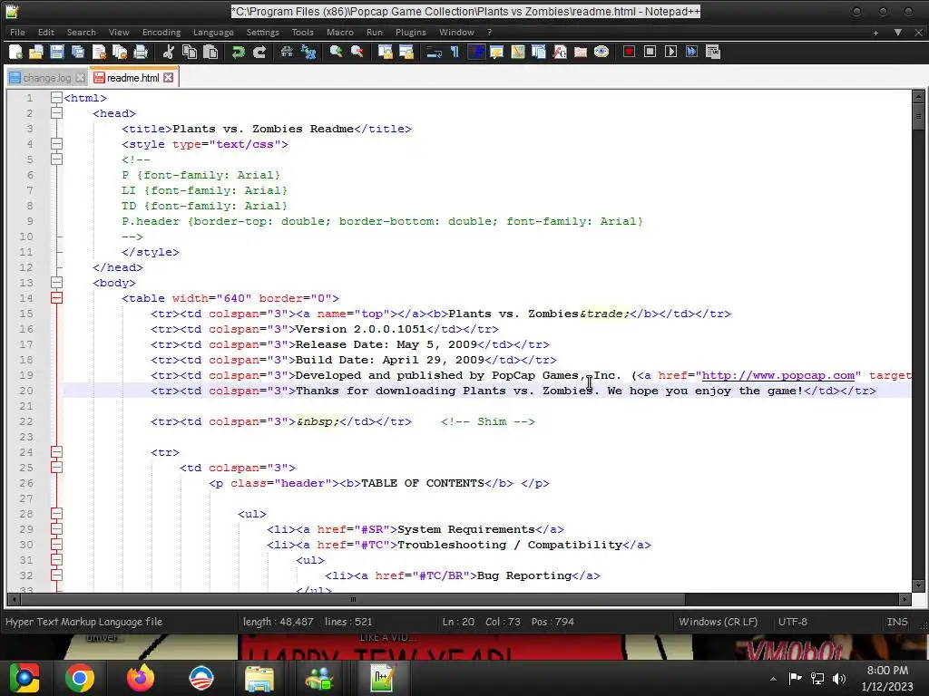The height and width of the screenshot is (696, 929).
Task: Toggle synchronized horizontal scrolling icon
Action: tap(406, 52)
